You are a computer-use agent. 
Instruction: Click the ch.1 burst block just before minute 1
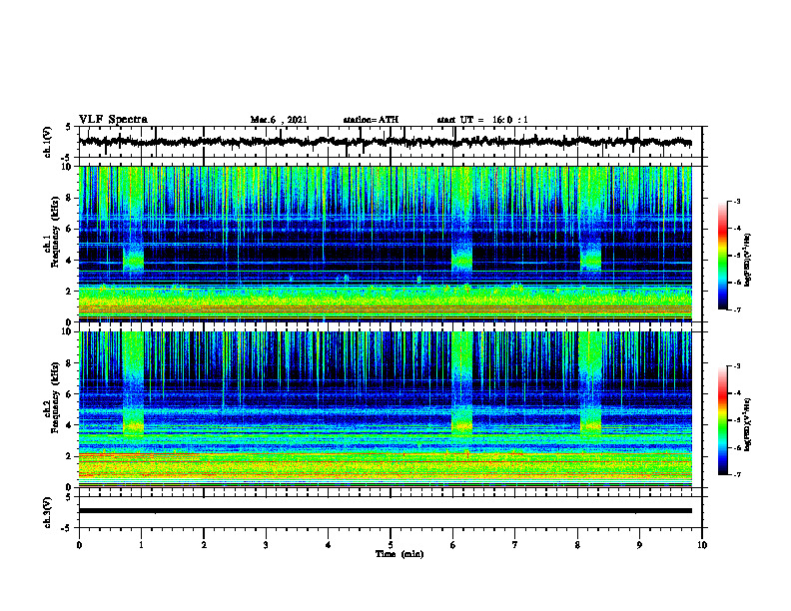[x=133, y=258]
